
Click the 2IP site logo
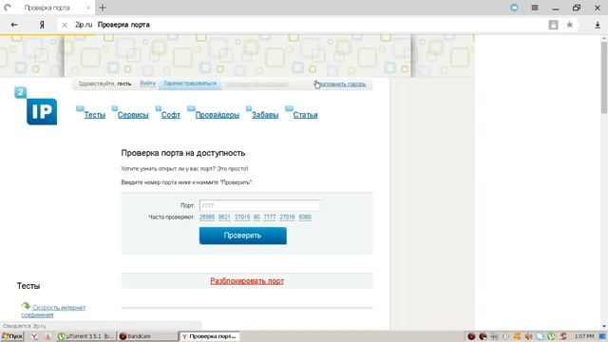(36, 105)
